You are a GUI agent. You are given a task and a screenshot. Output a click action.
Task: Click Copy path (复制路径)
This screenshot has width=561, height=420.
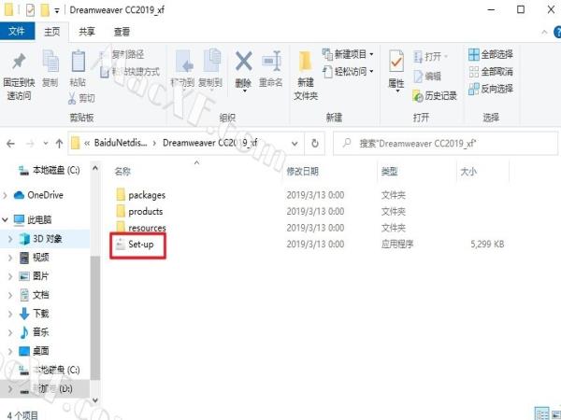(x=122, y=55)
